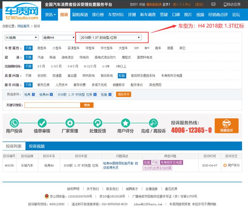
Task: Click the 厂家受理 gear step icon
Action: 70,123
